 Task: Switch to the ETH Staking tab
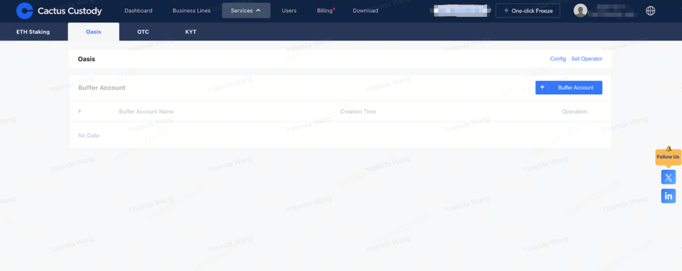click(x=33, y=32)
